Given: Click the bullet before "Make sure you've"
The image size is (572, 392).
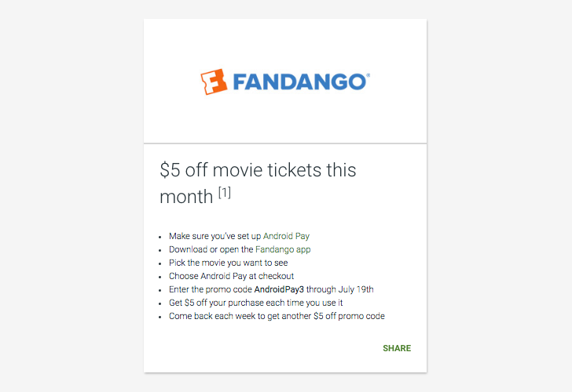Looking at the screenshot, I should tap(159, 236).
